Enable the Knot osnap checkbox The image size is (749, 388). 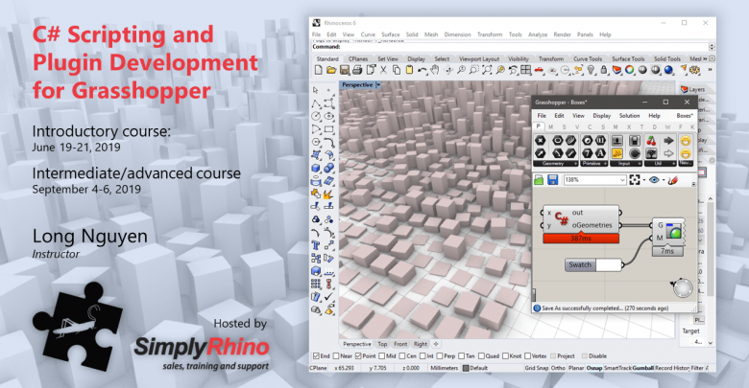[x=505, y=356]
